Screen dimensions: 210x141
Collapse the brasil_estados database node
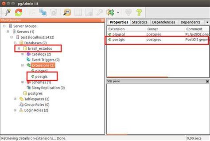point(19,48)
